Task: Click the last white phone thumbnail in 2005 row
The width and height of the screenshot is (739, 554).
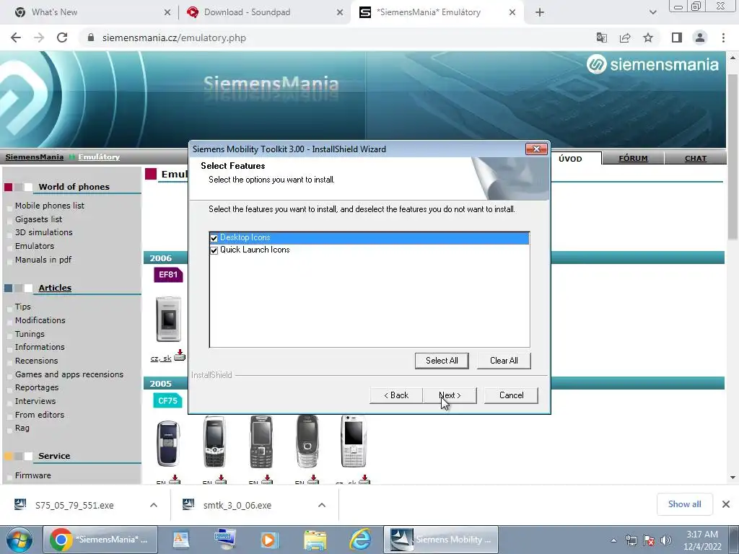Action: click(x=354, y=441)
